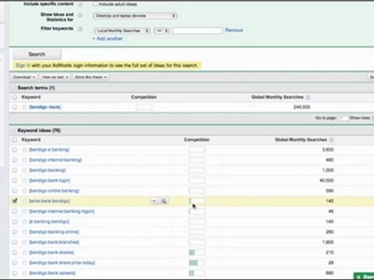Image resolution: width=374 pixels, height=280 pixels.
Task: Star the bendigo bank shares keyword
Action: [x=25, y=252]
